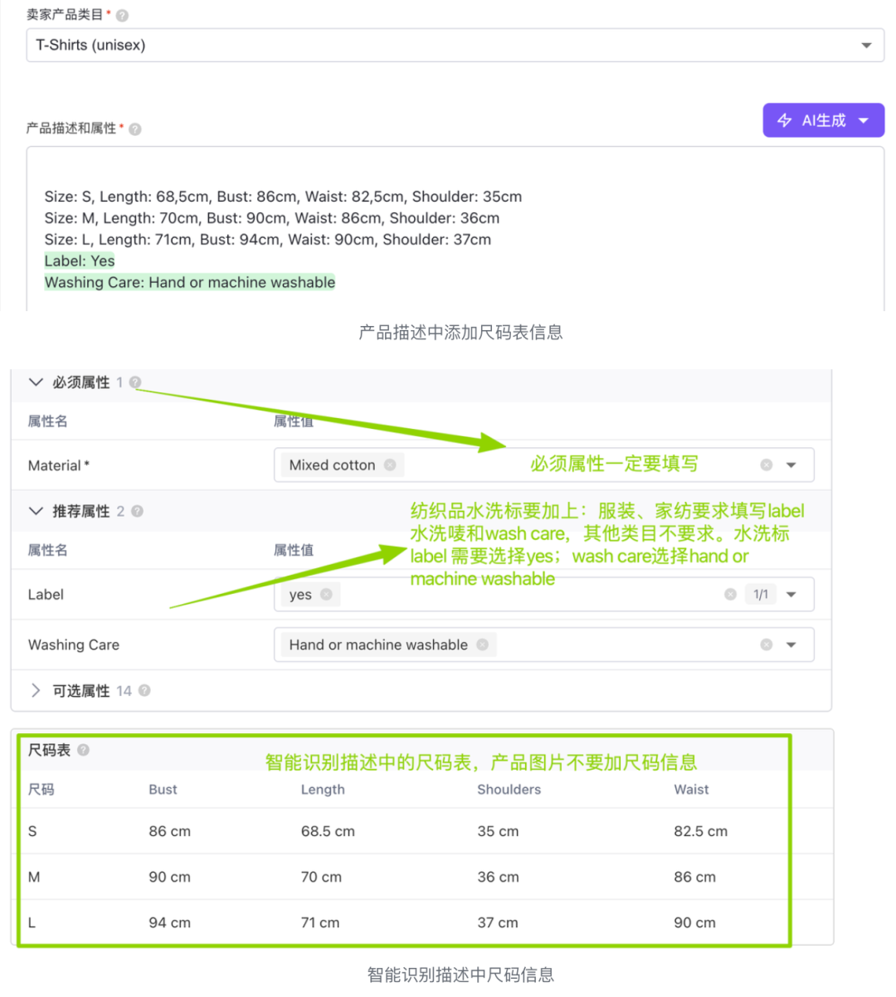Viewport: 896px width, 997px height.
Task: Click the 71 cm Length cell
Action: click(x=320, y=922)
